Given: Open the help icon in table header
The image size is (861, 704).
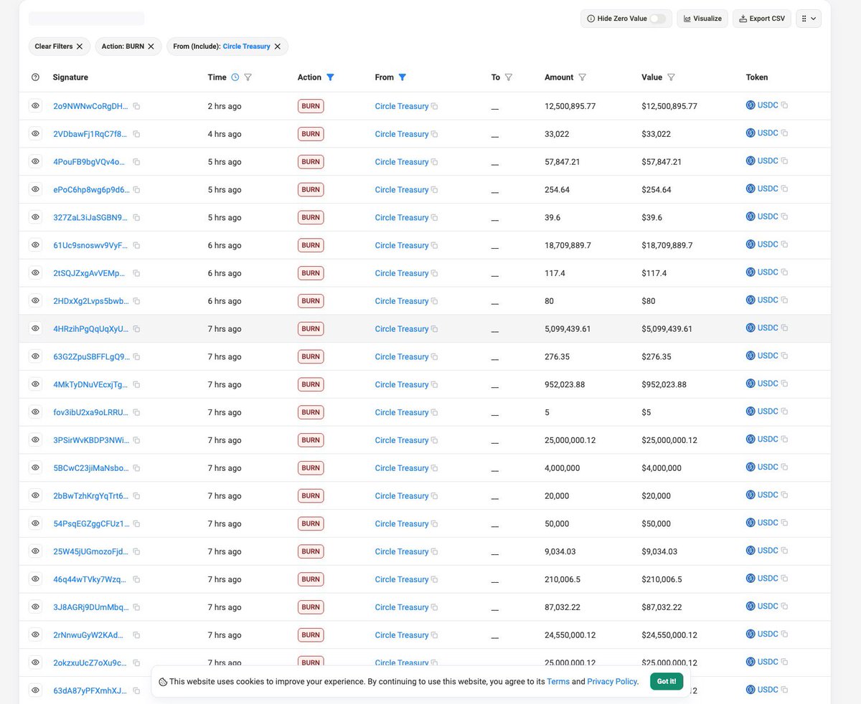Looking at the screenshot, I should point(35,77).
